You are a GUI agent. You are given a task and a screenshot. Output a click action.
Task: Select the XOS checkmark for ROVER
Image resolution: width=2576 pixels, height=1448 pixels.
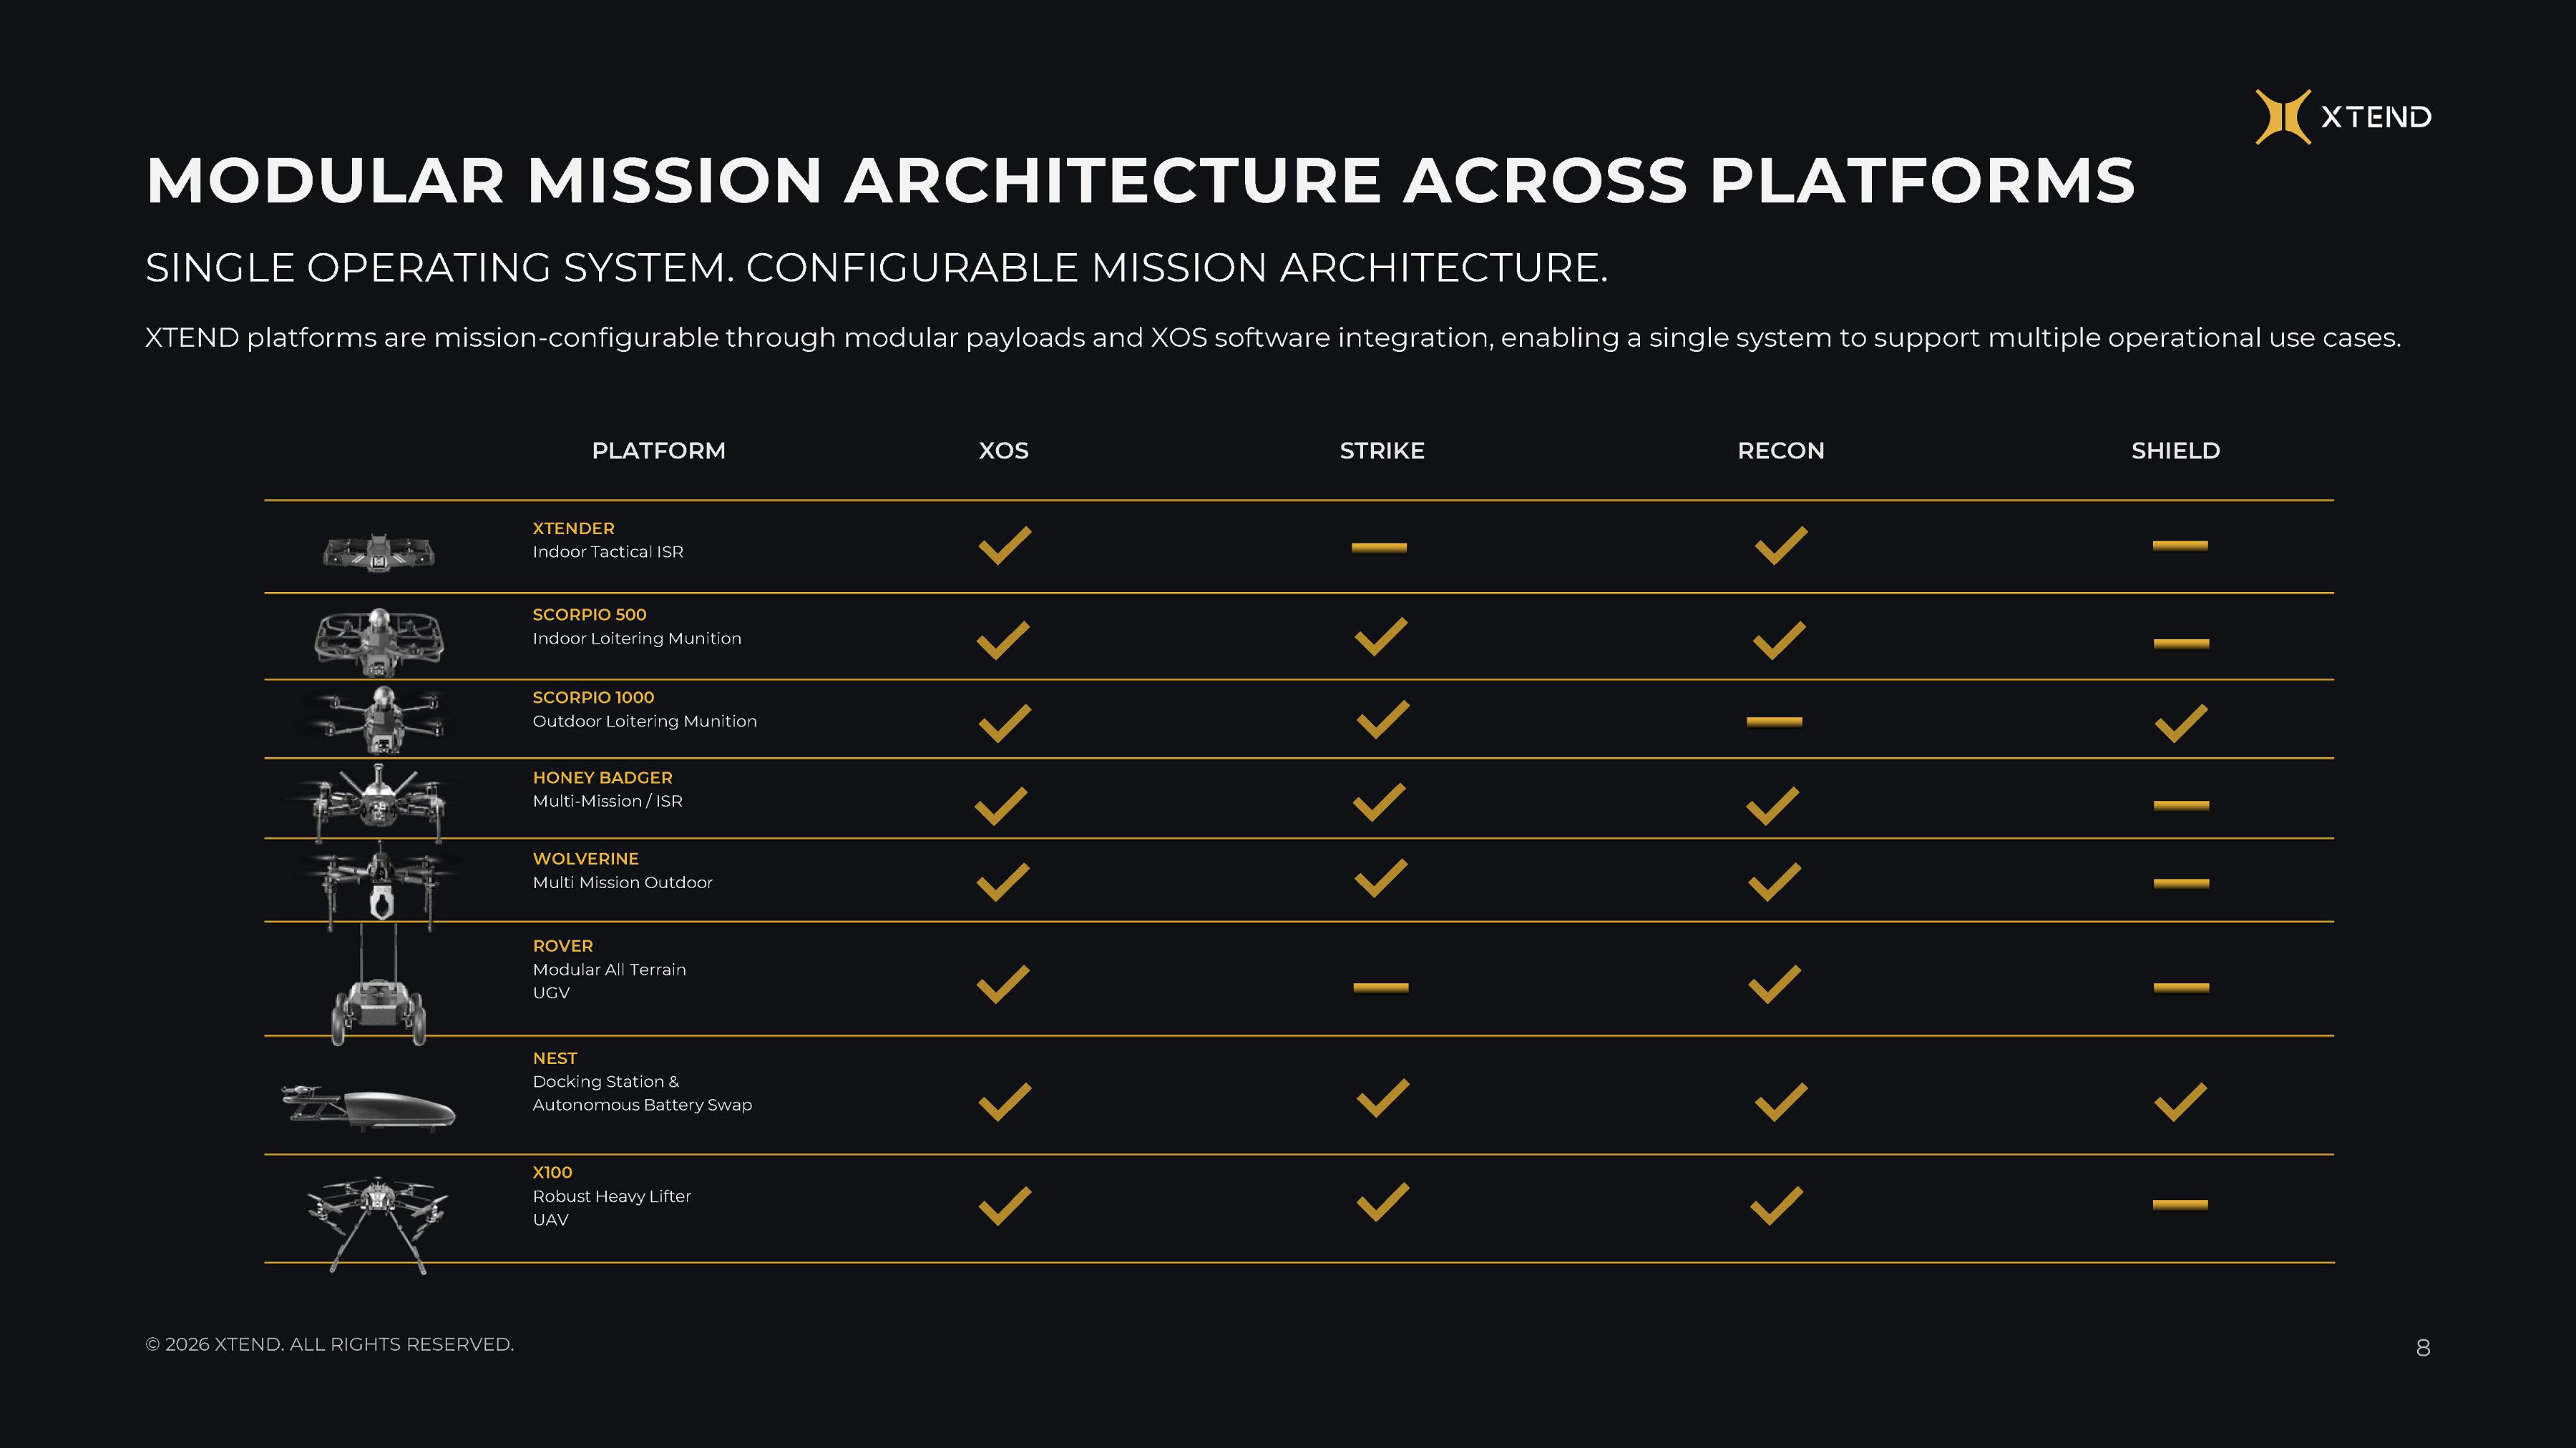click(x=1003, y=985)
